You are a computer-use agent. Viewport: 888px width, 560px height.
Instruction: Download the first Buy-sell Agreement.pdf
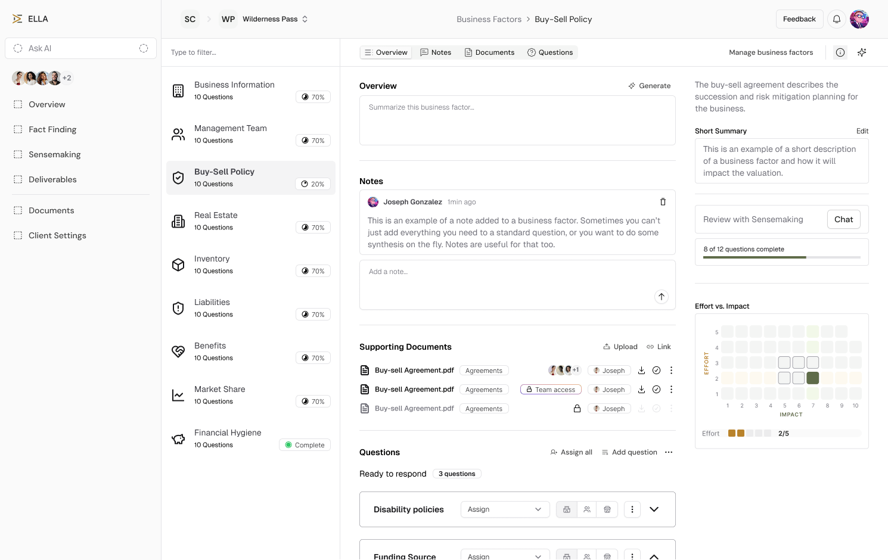tap(641, 370)
